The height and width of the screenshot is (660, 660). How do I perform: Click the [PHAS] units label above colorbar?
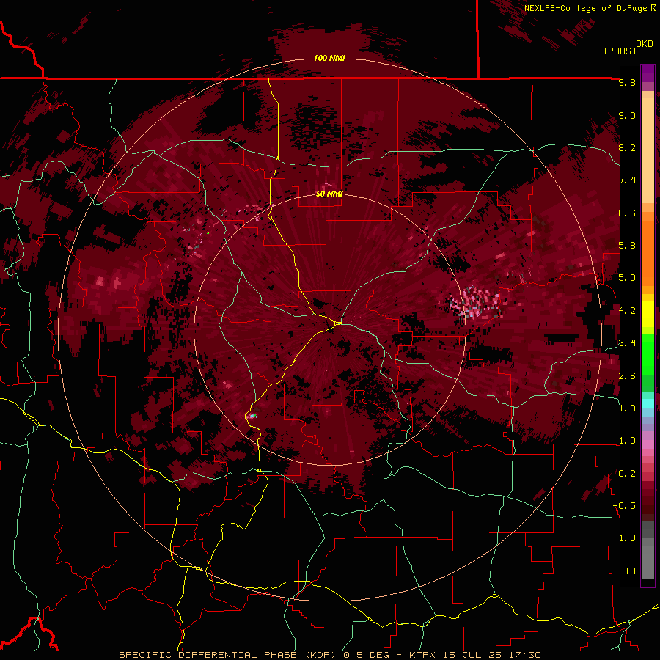(x=620, y=51)
